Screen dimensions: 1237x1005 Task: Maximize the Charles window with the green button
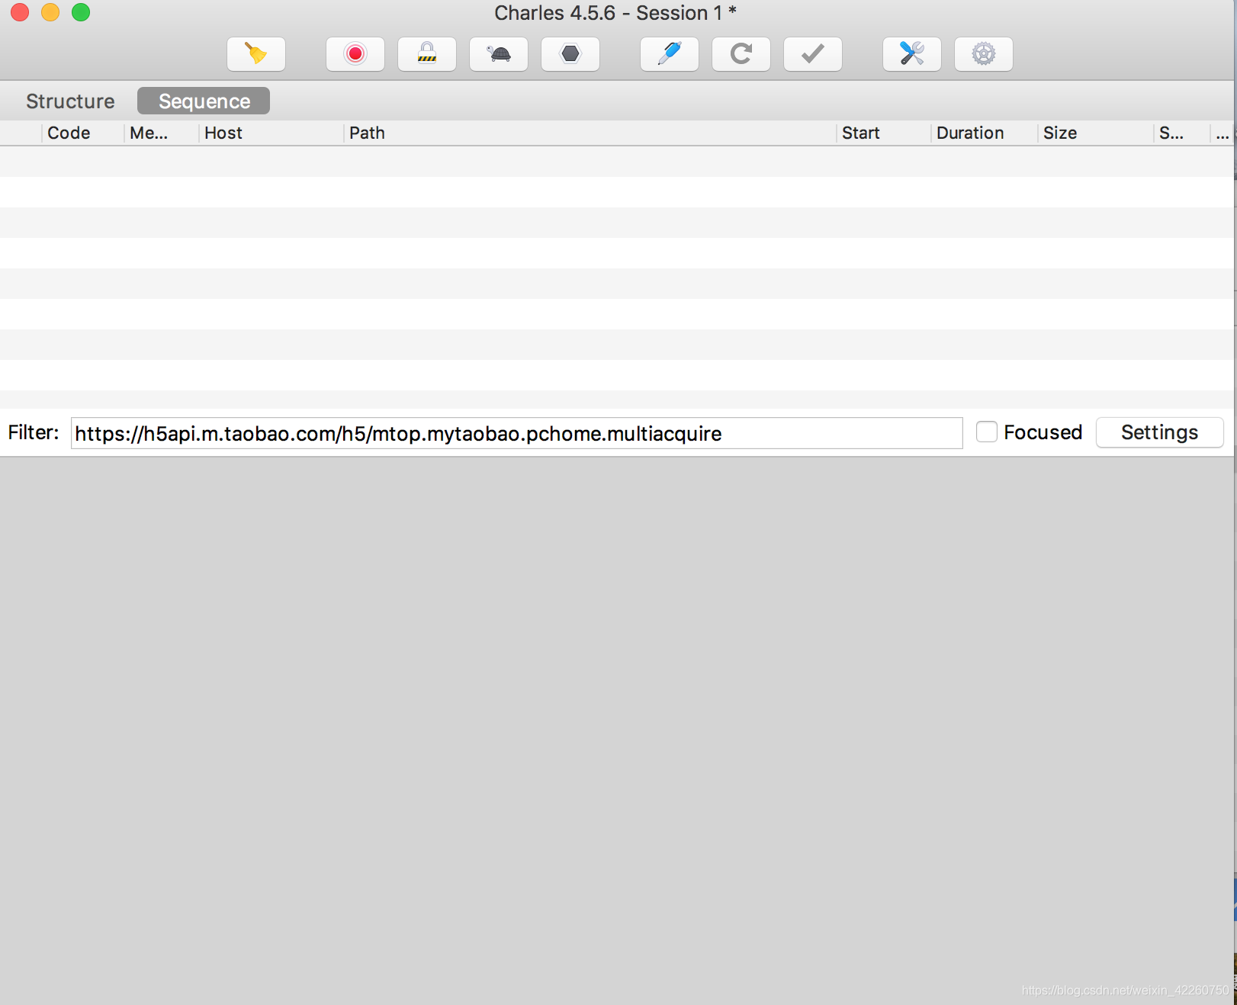coord(81,12)
